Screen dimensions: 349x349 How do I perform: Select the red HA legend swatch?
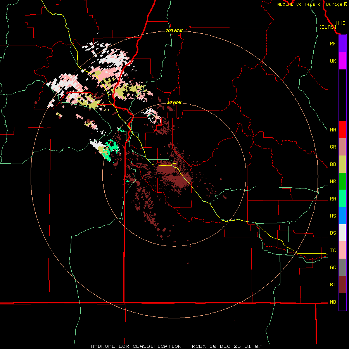[342, 130]
